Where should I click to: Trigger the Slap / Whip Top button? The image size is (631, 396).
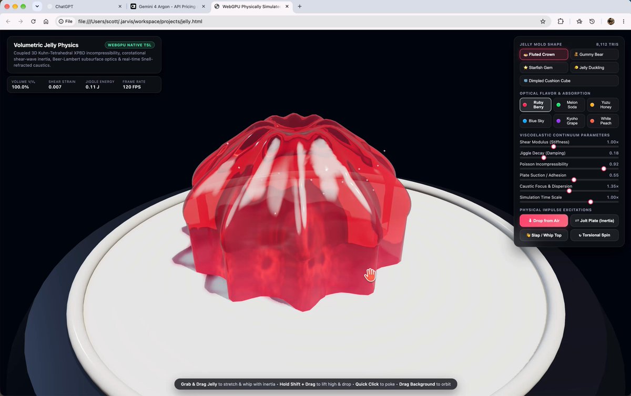pyautogui.click(x=544, y=235)
